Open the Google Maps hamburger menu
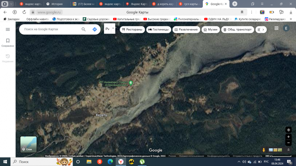 tap(8, 29)
